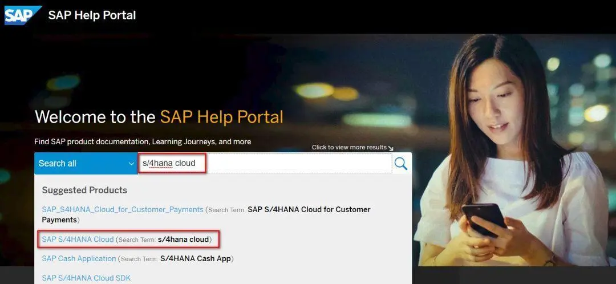Click the SAP Help Portal title
Image resolution: width=616 pixels, height=284 pixels.
(92, 15)
